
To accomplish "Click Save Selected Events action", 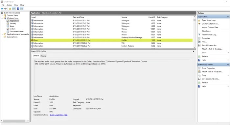I will (211, 79).
